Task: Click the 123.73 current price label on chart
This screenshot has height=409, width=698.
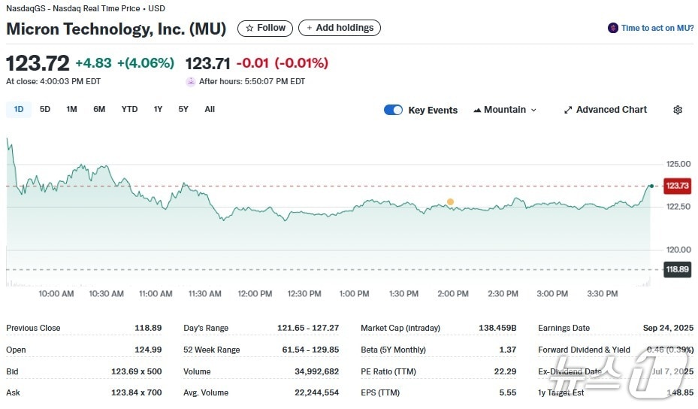Action: pos(677,186)
